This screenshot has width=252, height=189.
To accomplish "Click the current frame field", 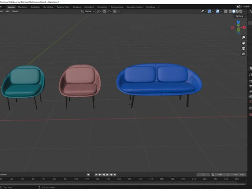I will [203, 175].
